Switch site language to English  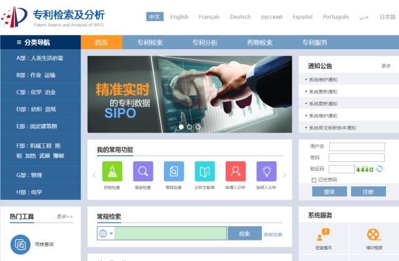(x=180, y=17)
